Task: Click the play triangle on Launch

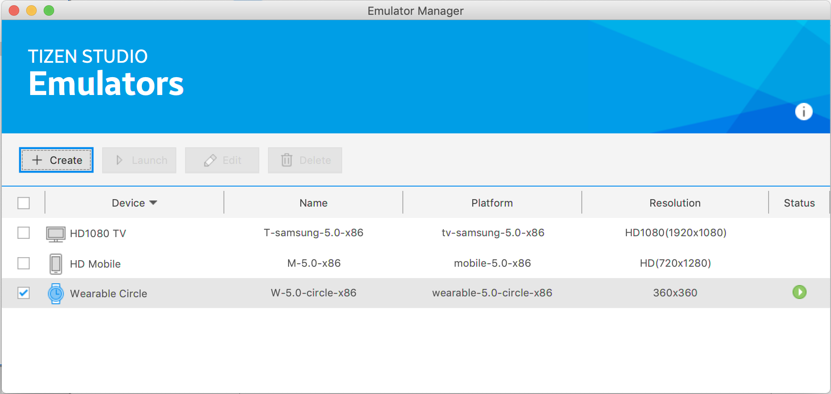Action: (x=119, y=160)
